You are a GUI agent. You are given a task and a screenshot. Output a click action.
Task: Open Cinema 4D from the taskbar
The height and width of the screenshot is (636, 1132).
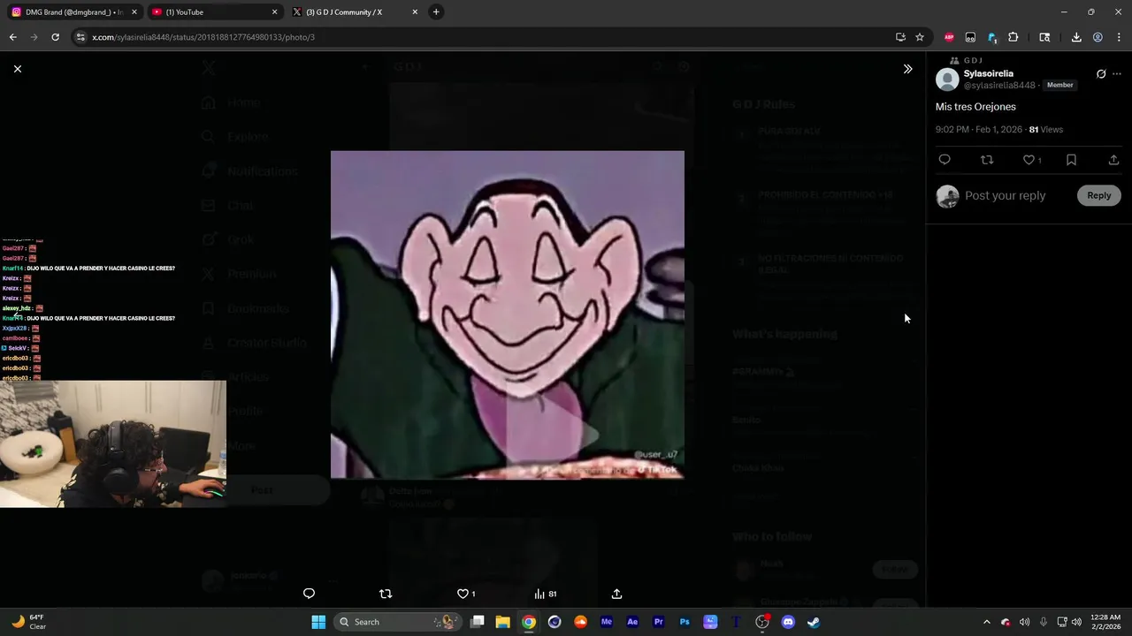[x=555, y=622]
